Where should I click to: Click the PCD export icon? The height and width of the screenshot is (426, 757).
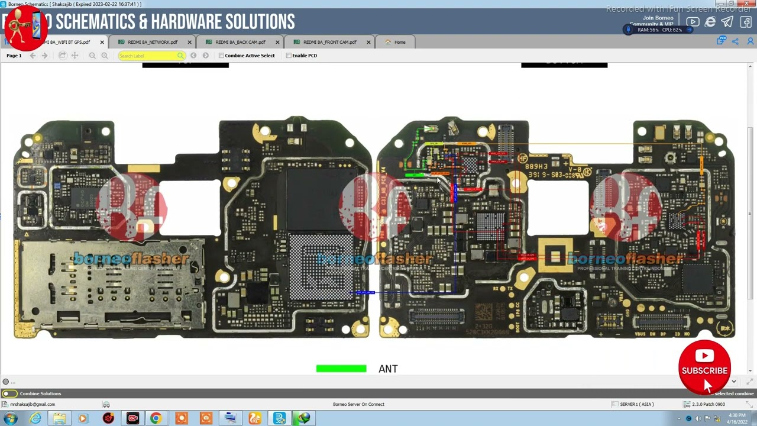[x=720, y=41]
